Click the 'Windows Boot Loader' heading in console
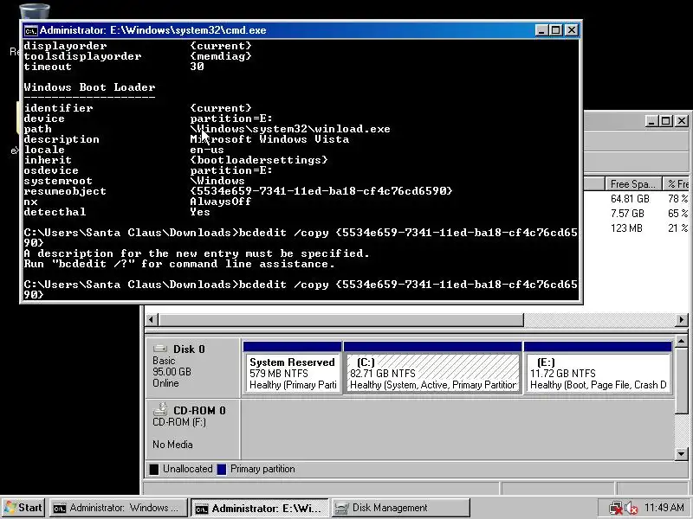This screenshot has height=519, width=693. 90,87
